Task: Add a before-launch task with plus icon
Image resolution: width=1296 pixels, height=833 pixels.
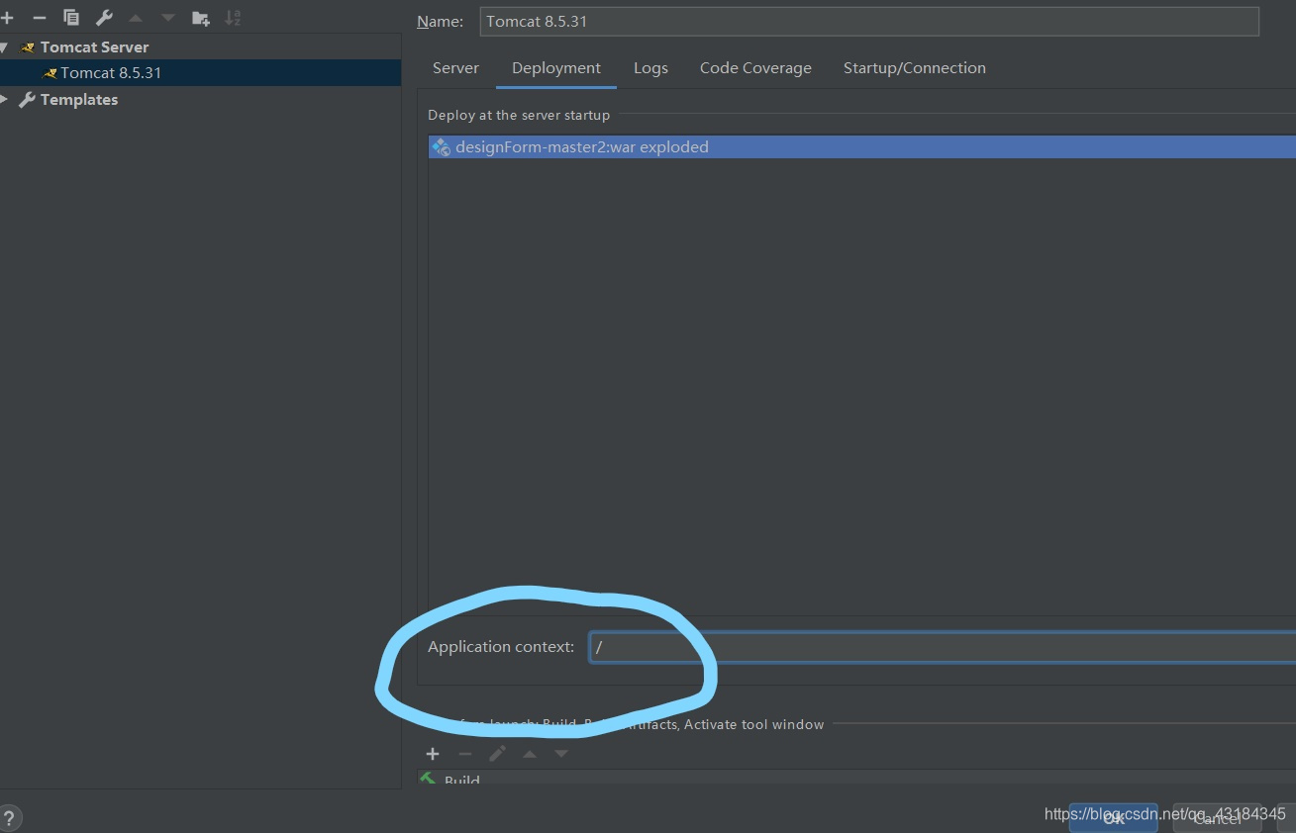Action: (x=433, y=754)
